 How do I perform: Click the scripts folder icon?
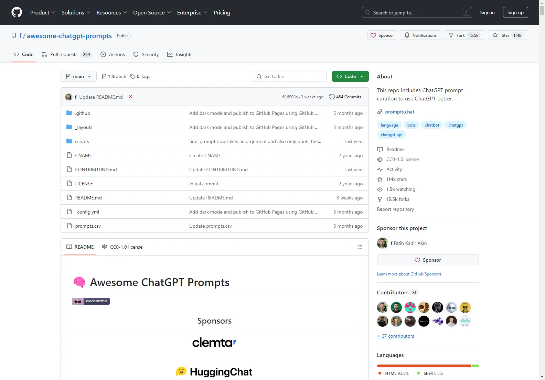point(69,141)
